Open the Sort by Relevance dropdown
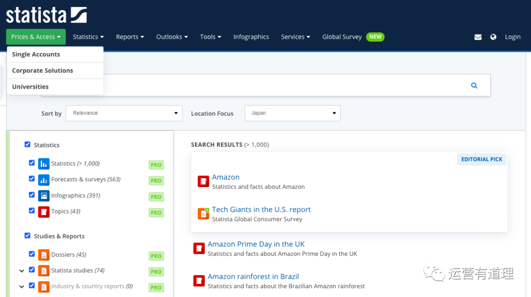531x297 pixels. 124,113
